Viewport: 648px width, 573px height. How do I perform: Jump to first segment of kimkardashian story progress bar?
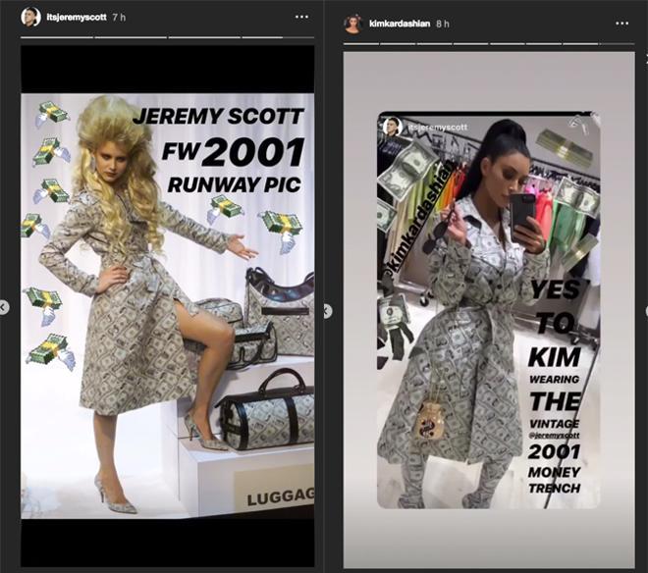click(361, 44)
